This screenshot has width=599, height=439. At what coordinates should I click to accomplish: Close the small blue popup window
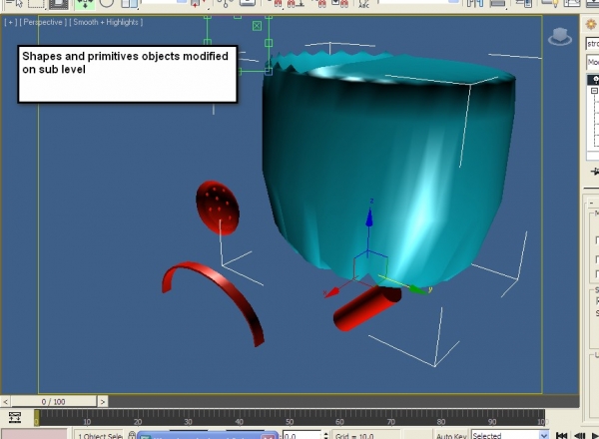click(268, 436)
